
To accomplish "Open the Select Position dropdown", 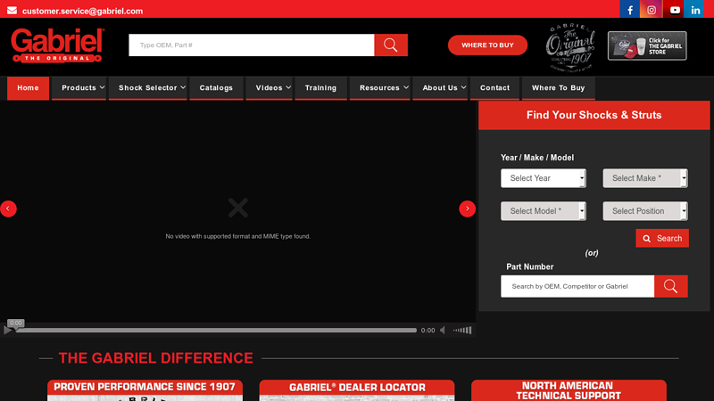I will tap(645, 211).
